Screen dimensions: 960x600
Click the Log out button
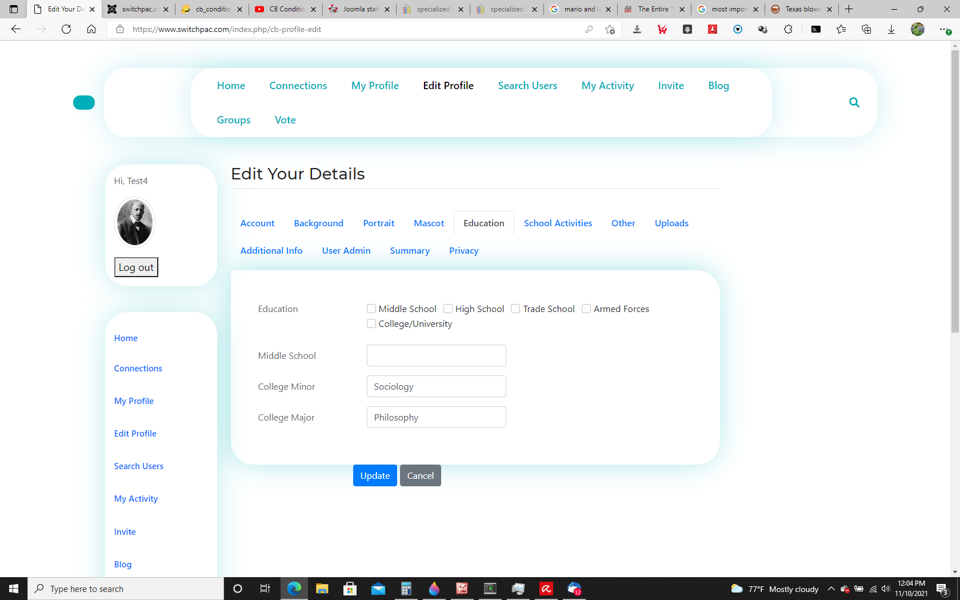[x=136, y=267]
